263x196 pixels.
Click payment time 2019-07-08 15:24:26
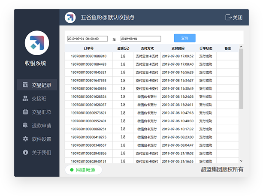click(178, 96)
